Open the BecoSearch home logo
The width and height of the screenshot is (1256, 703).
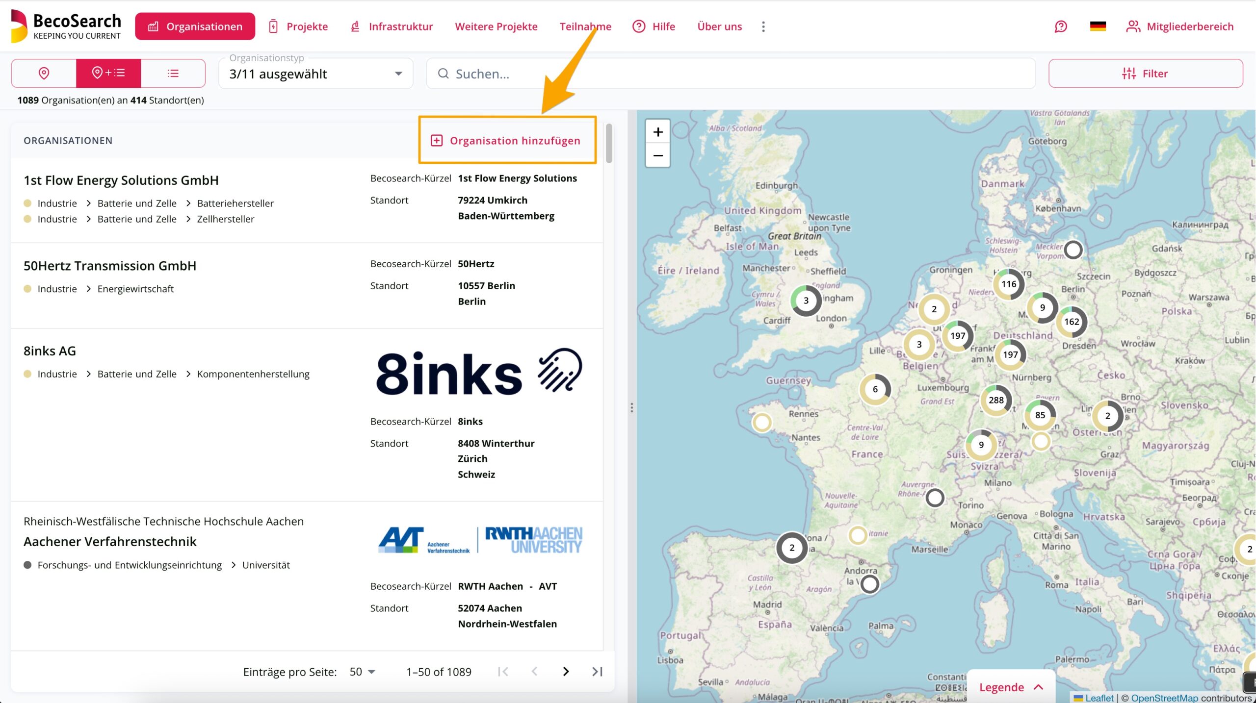[66, 26]
